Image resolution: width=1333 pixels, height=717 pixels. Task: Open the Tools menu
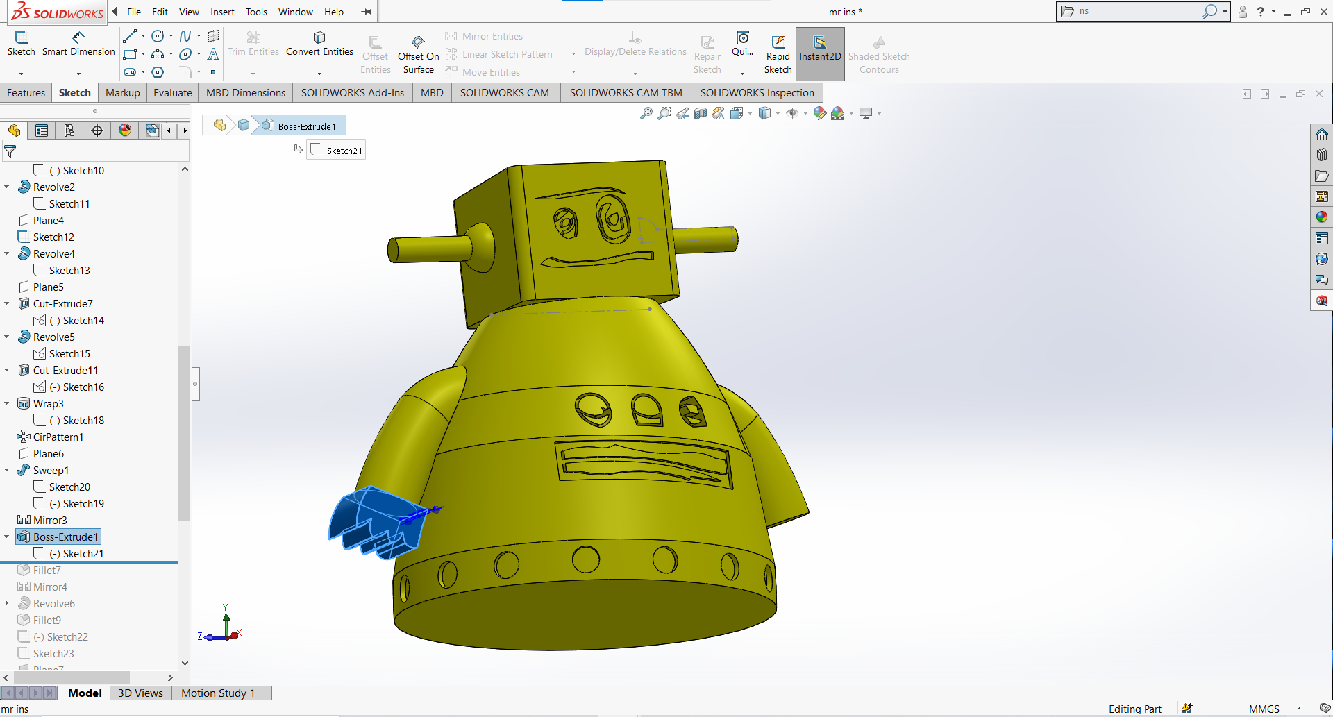click(x=256, y=12)
